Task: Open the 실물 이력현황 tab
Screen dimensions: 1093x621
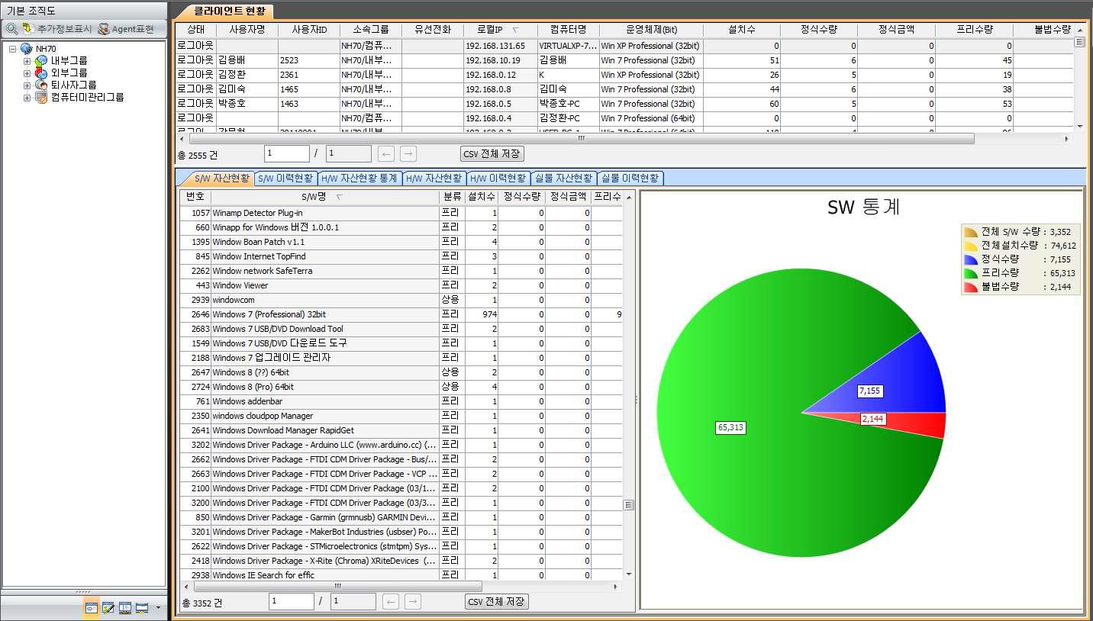Action: pyautogui.click(x=630, y=179)
